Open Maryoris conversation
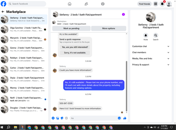The image size is (176, 130). coord(24,39)
